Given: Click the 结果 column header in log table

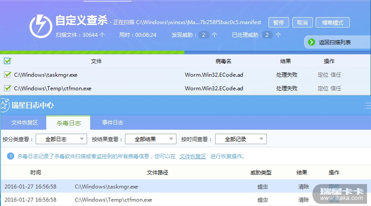Looking at the screenshot, I should tap(301, 173).
